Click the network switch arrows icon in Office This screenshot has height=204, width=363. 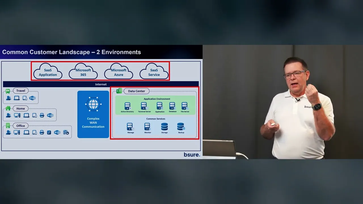pyautogui.click(x=49, y=132)
